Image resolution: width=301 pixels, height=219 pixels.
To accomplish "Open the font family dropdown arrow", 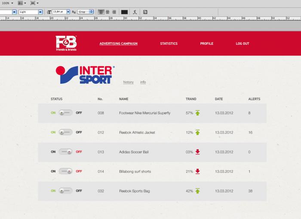I will click(14, 12).
